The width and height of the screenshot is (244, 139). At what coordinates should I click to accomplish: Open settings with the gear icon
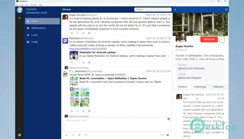click(x=20, y=135)
